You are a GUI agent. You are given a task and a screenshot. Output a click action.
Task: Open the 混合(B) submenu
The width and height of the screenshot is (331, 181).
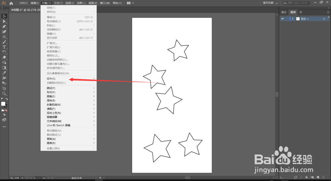(69, 100)
